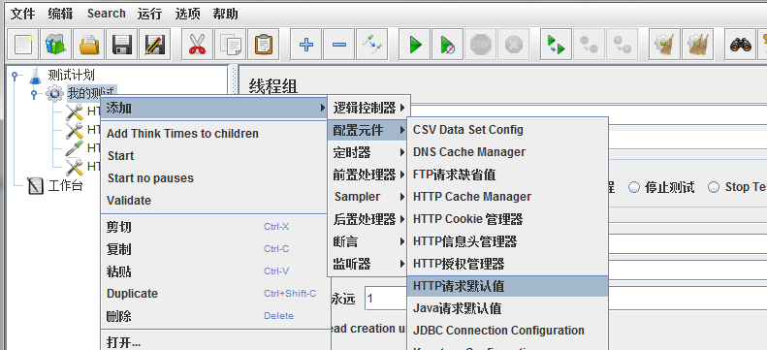Expand the 添加 context submenu
The image size is (767, 350).
(213, 108)
